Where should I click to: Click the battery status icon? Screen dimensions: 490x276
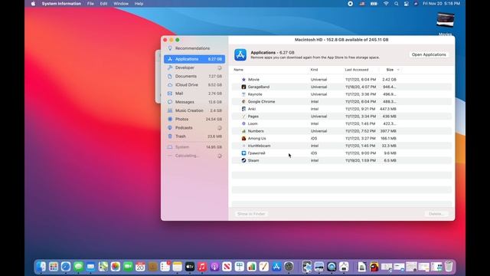[x=374, y=4]
